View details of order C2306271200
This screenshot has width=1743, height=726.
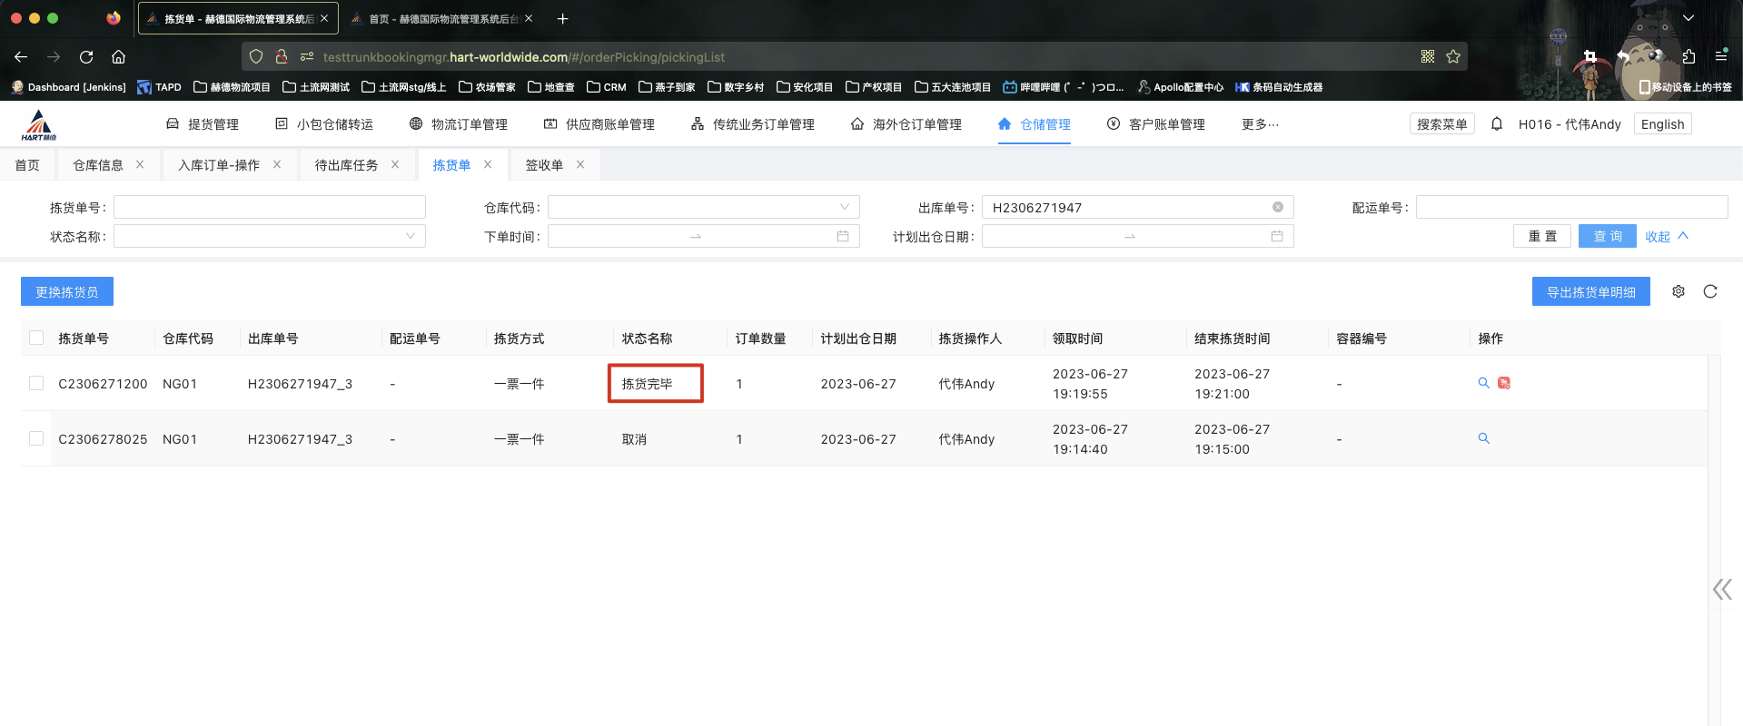[x=1483, y=383]
